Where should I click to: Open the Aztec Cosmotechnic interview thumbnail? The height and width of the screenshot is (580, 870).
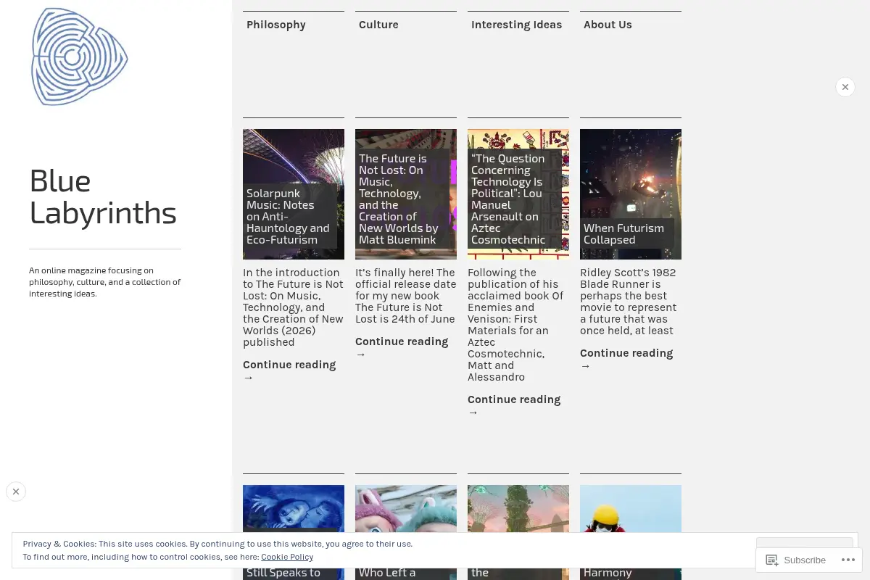point(518,194)
